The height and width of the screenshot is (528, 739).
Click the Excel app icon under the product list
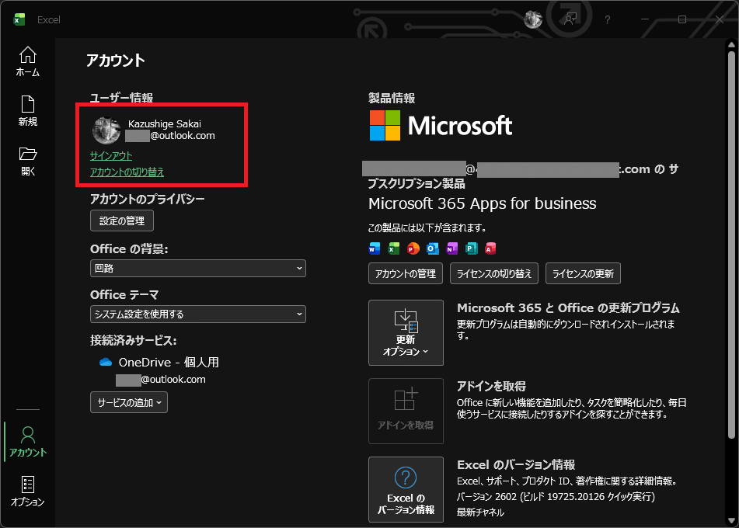point(393,248)
